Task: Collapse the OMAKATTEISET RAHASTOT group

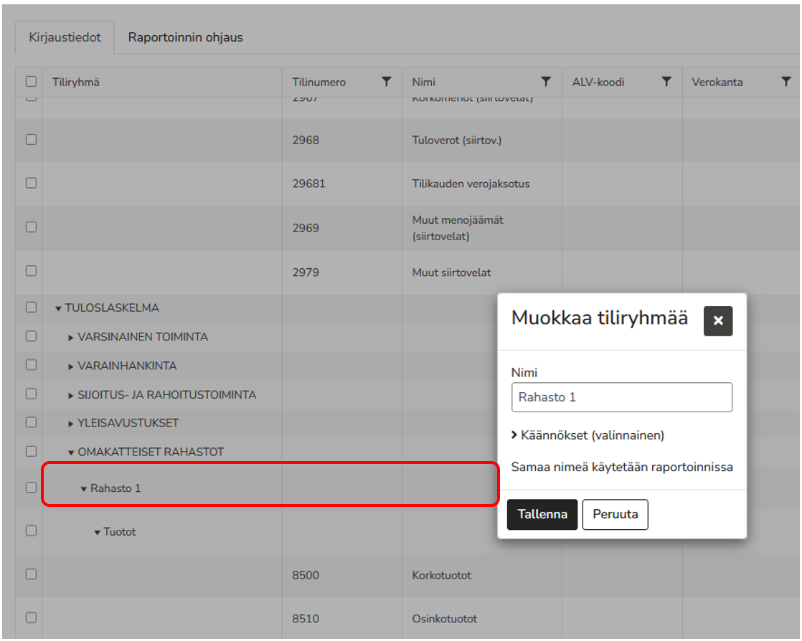Action: [71, 452]
